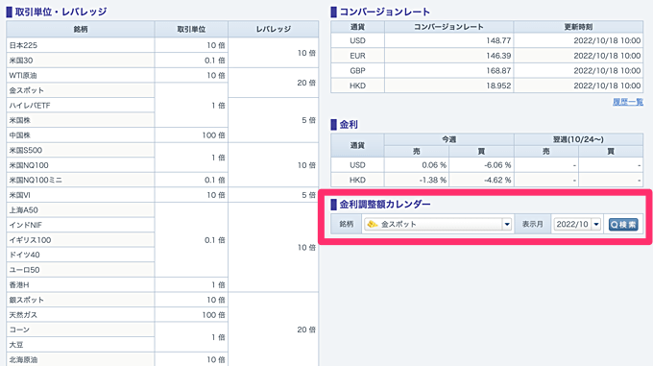Screen dimensions: 653x366
Task: Click the 銀スポット row
Action: [x=81, y=300]
